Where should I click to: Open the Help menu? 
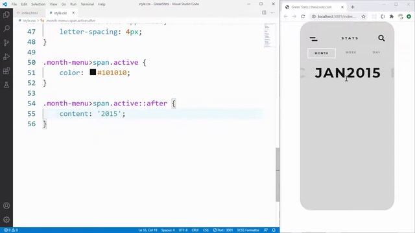coord(102,5)
